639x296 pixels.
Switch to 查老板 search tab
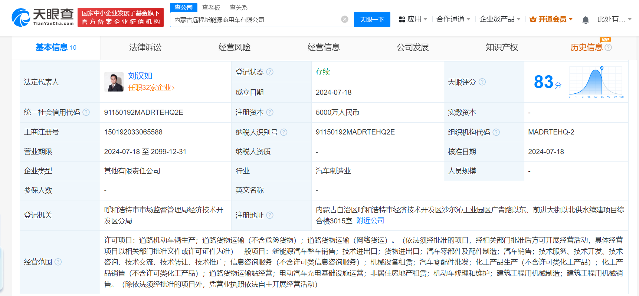(211, 7)
